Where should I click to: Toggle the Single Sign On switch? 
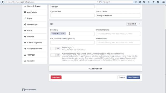pos(55,49)
